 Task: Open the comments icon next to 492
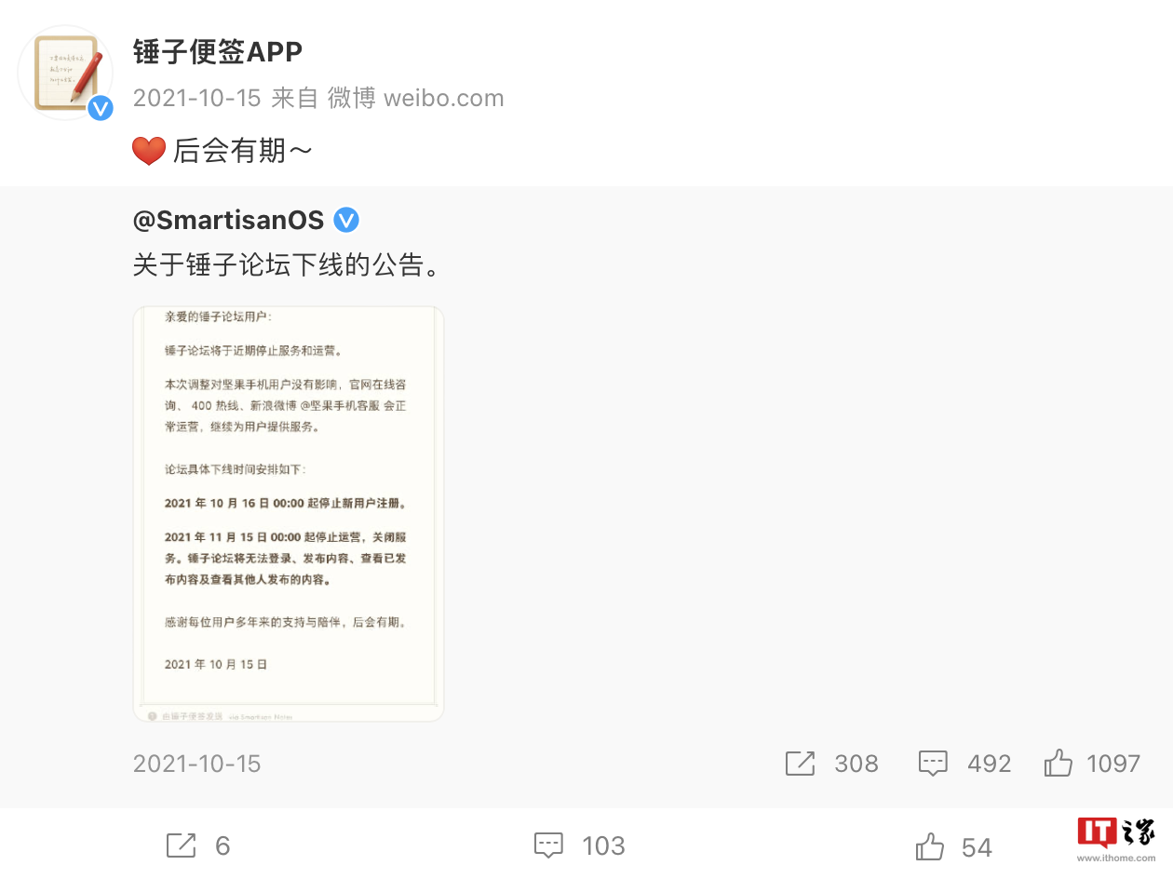coord(933,764)
